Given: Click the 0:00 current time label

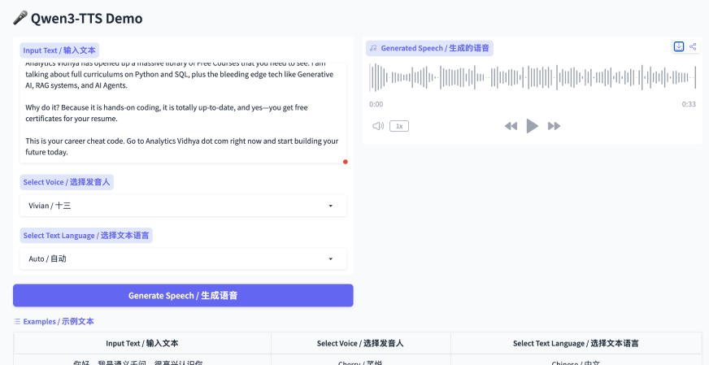Looking at the screenshot, I should coord(376,104).
